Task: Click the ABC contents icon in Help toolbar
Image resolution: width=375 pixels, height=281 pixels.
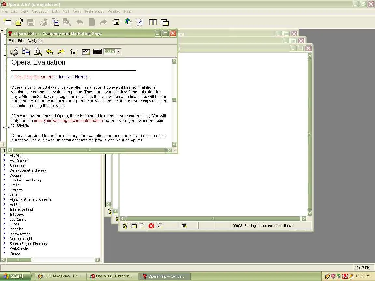Action: (86, 52)
